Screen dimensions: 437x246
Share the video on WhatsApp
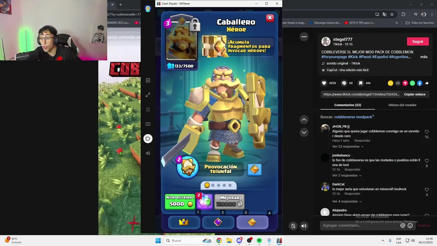412,83
